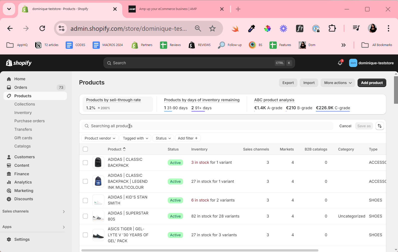Open the ASICS TIGER GEL-LYTE V thumbnail
398x252 pixels.
pos(98,235)
